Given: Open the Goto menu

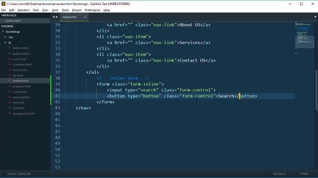Looking at the screenshot, I should [55, 10].
